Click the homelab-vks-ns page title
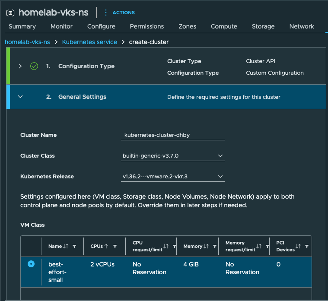328x301 pixels. [x=54, y=13]
